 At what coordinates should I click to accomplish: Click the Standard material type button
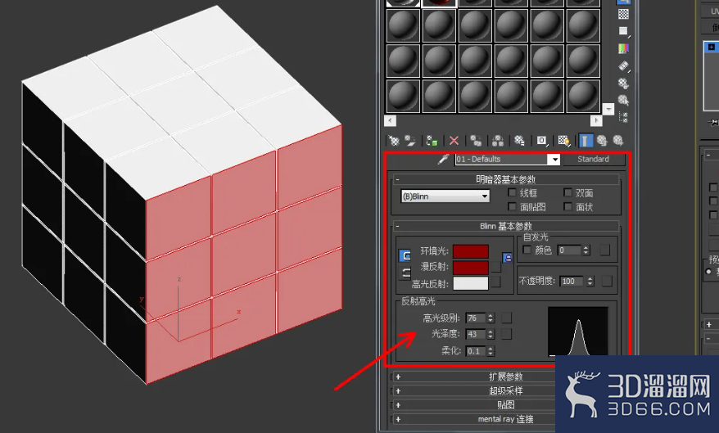594,159
